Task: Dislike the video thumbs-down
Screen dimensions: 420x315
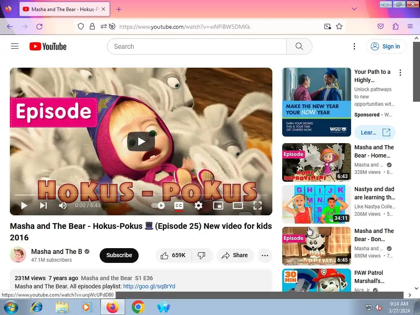Action: pyautogui.click(x=201, y=255)
